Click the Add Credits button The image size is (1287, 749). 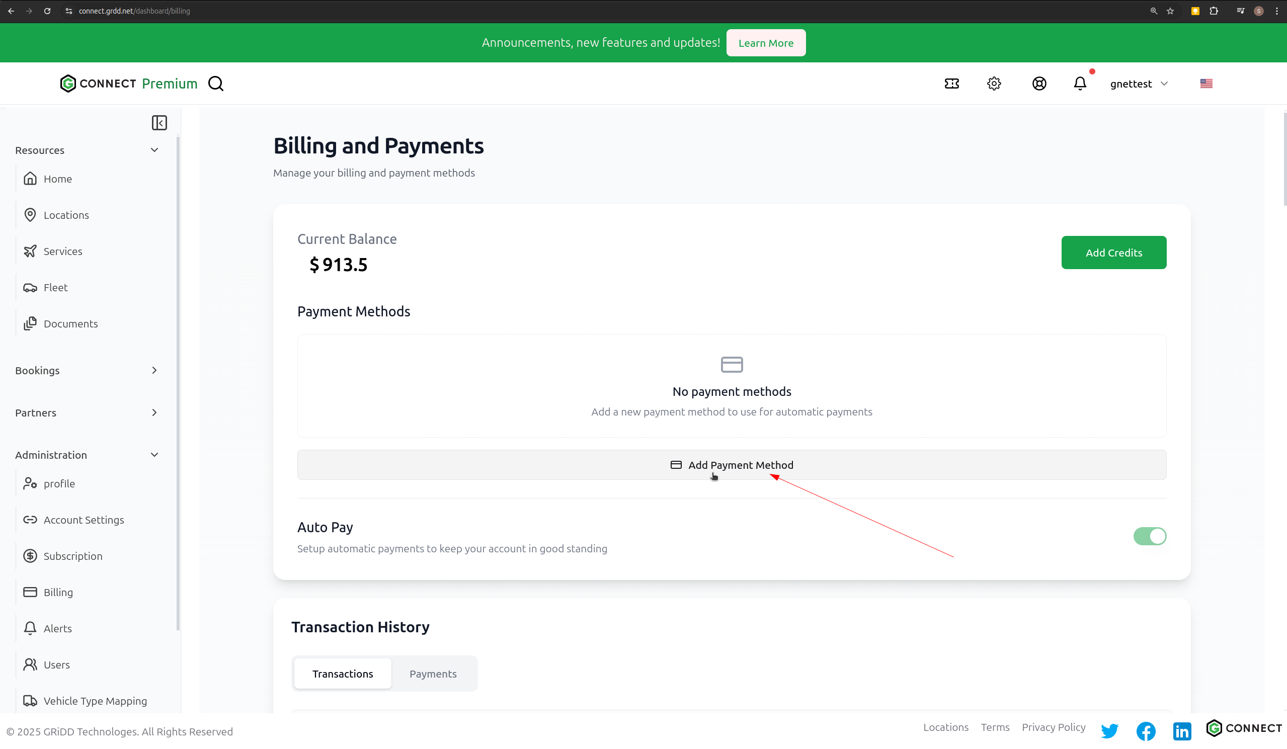click(1113, 253)
